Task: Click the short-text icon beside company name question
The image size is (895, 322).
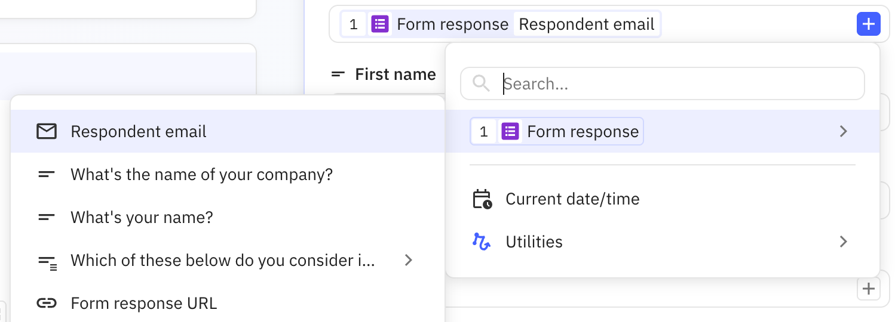Action: coord(47,175)
